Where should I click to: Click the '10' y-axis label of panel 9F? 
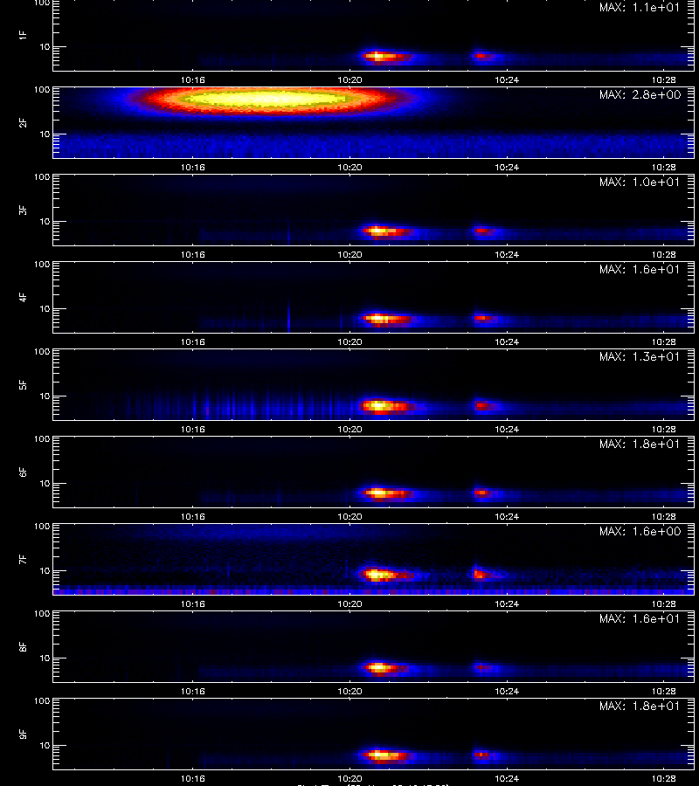45,746
